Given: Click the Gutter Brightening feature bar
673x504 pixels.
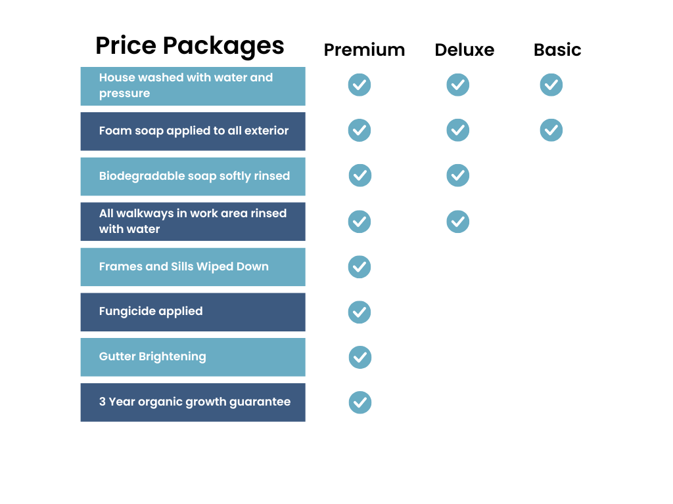Looking at the screenshot, I should [x=193, y=357].
